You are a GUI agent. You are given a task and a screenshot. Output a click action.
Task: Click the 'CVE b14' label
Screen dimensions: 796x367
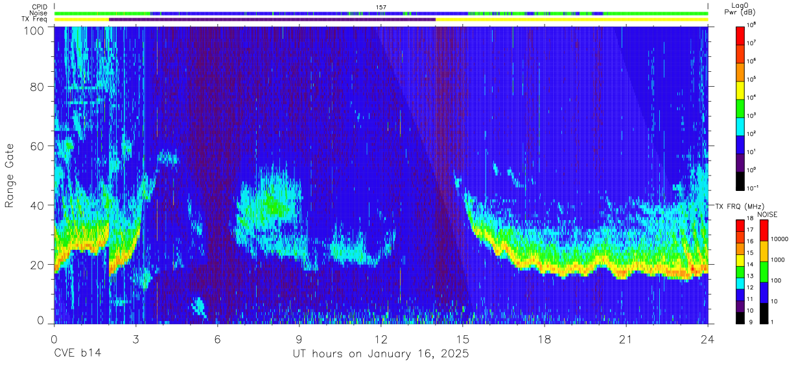coord(77,354)
